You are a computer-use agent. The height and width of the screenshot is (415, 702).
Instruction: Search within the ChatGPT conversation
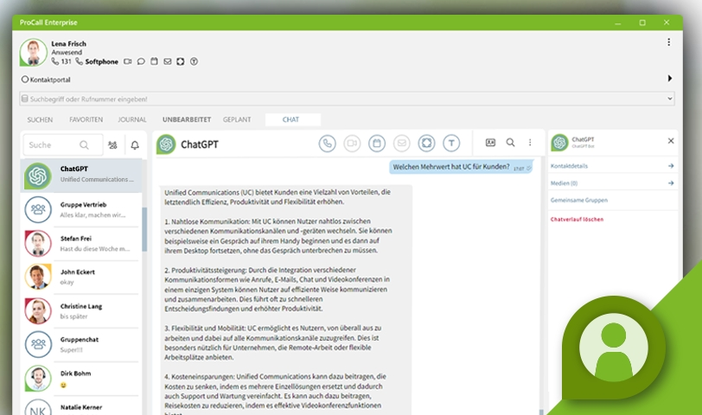click(x=510, y=143)
